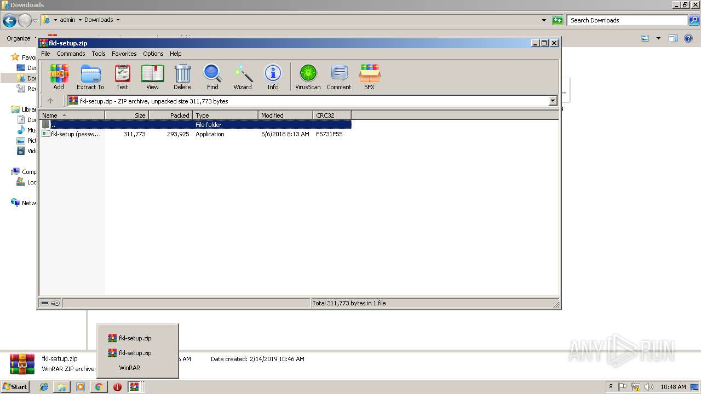This screenshot has height=394, width=701.
Task: Select the fkl-setup application file row
Action: [196, 134]
